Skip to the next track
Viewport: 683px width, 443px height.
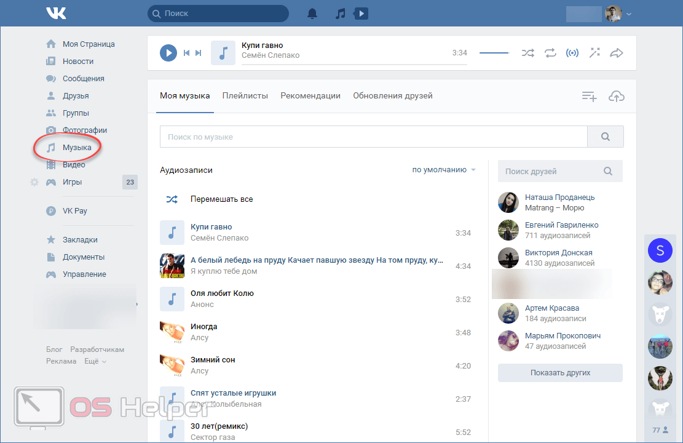pyautogui.click(x=199, y=53)
